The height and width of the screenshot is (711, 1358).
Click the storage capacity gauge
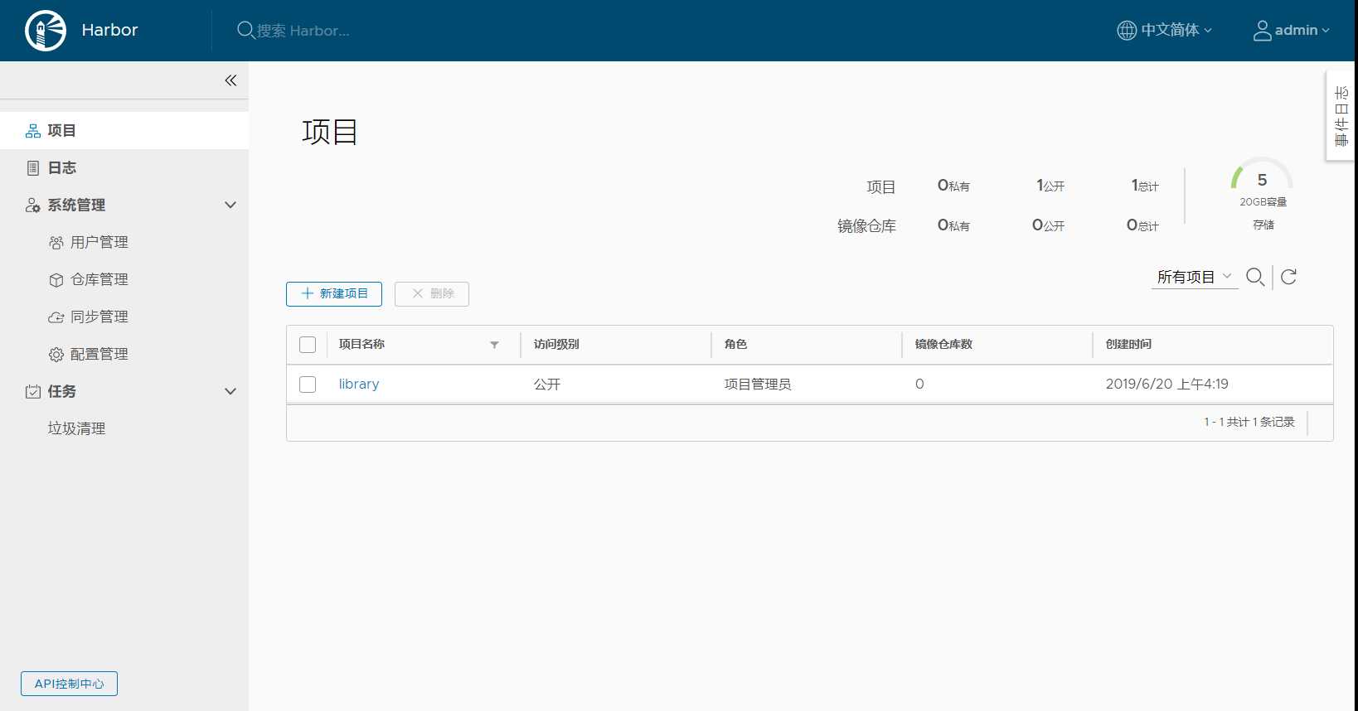click(1262, 174)
